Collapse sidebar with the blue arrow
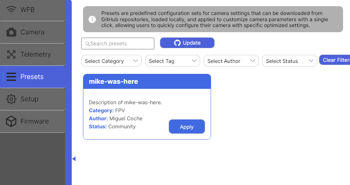The width and height of the screenshot is (350, 185). pos(74,159)
